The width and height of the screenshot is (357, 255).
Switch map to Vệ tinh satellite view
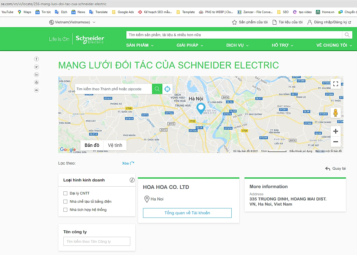(x=115, y=145)
